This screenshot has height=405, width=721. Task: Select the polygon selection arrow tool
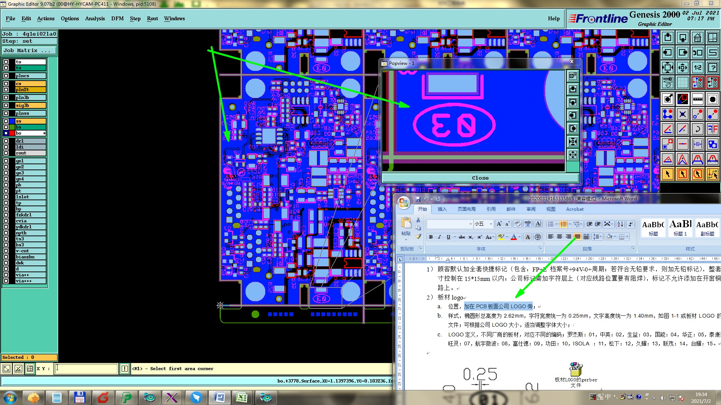pyautogui.click(x=697, y=174)
